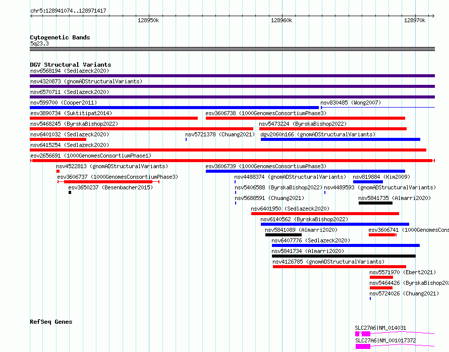Screen dimensions: 449x352
Task: Click nsv6401032 (Sedlazeck2020) label
Action: pyautogui.click(x=70, y=134)
